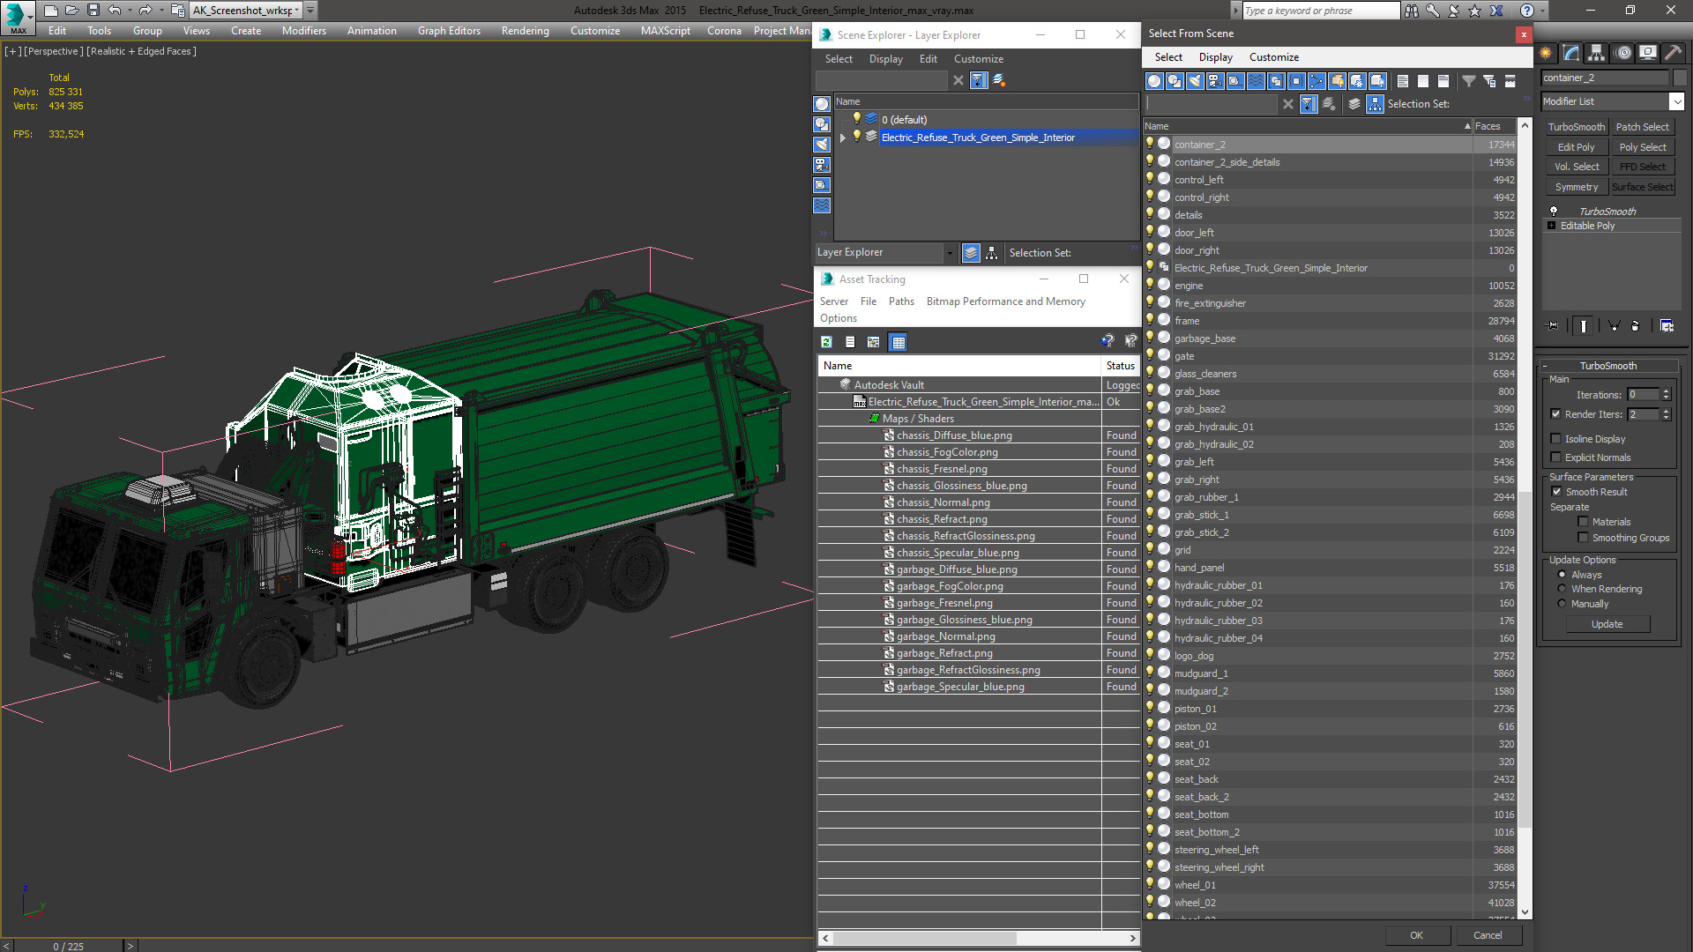1693x952 pixels.
Task: Toggle Display Space Warps filter in Select From Scene
Action: coord(1255,81)
